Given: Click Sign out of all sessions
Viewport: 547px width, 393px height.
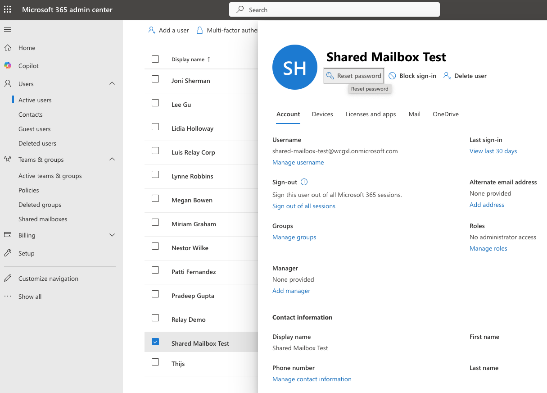Looking at the screenshot, I should point(303,206).
